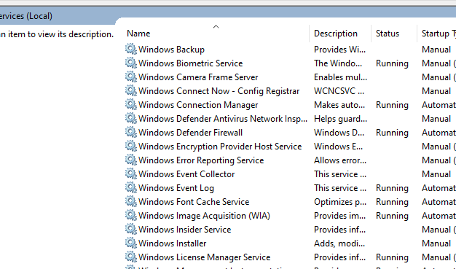The height and width of the screenshot is (269, 456).
Task: Click the 'Adds, modi...' description of Windows Installer
Action: click(x=339, y=243)
